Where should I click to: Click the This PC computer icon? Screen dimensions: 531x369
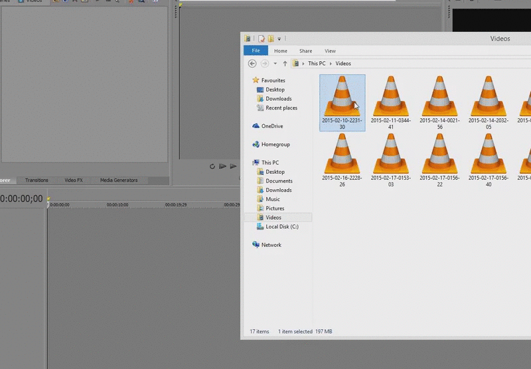(x=256, y=163)
